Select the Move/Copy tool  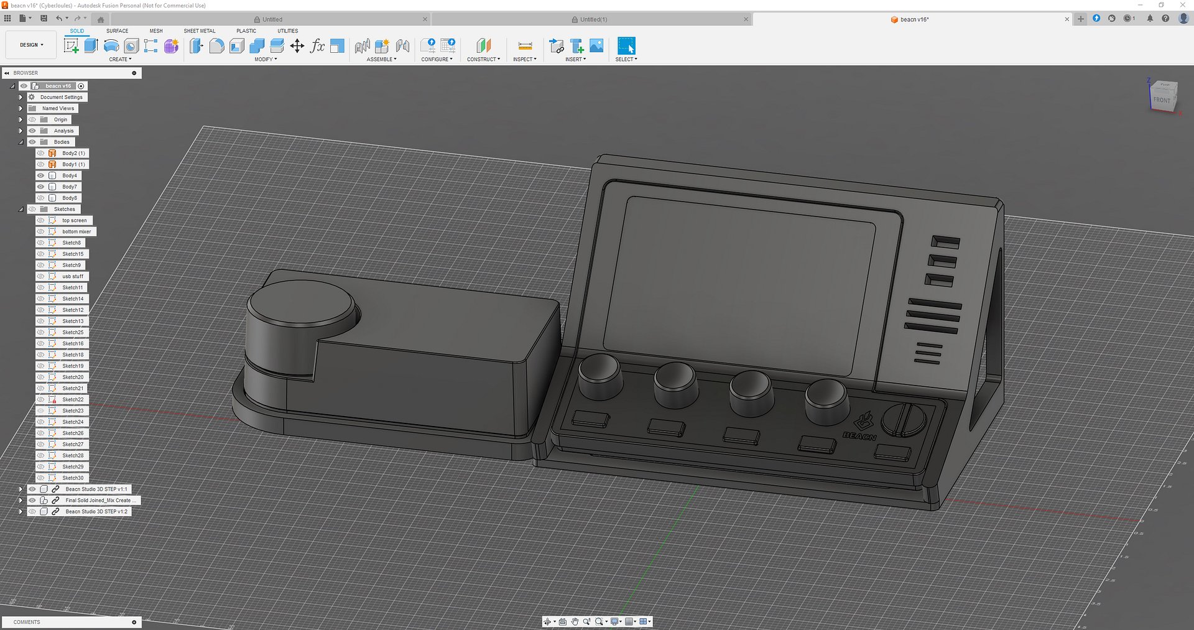(x=297, y=45)
